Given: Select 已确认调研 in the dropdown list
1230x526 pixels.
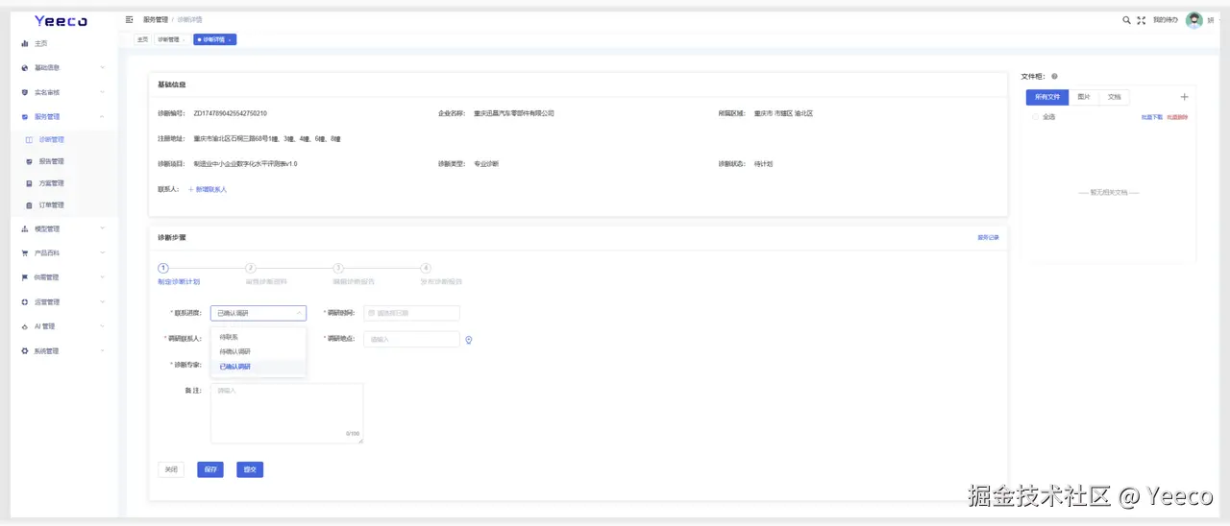Looking at the screenshot, I should (x=258, y=367).
